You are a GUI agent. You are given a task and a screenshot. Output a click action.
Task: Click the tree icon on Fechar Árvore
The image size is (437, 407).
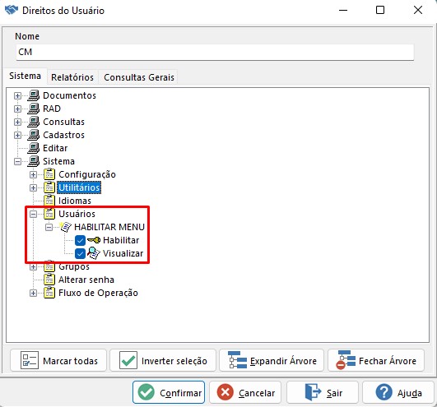click(346, 360)
